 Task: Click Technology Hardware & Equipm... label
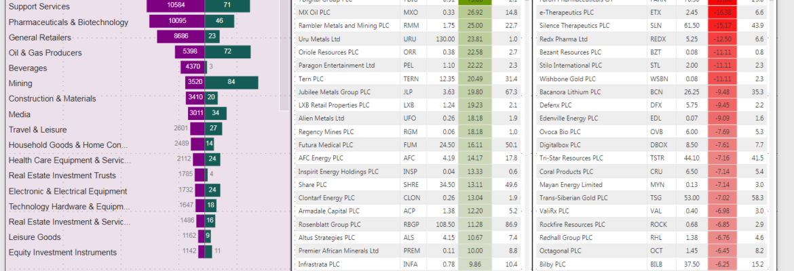click(69, 206)
